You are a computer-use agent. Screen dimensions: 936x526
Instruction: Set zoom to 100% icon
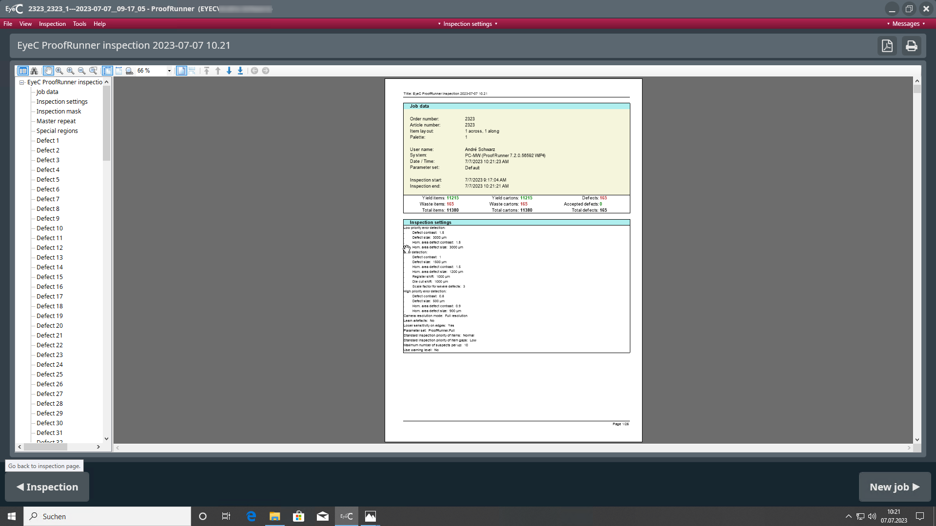tap(129, 71)
